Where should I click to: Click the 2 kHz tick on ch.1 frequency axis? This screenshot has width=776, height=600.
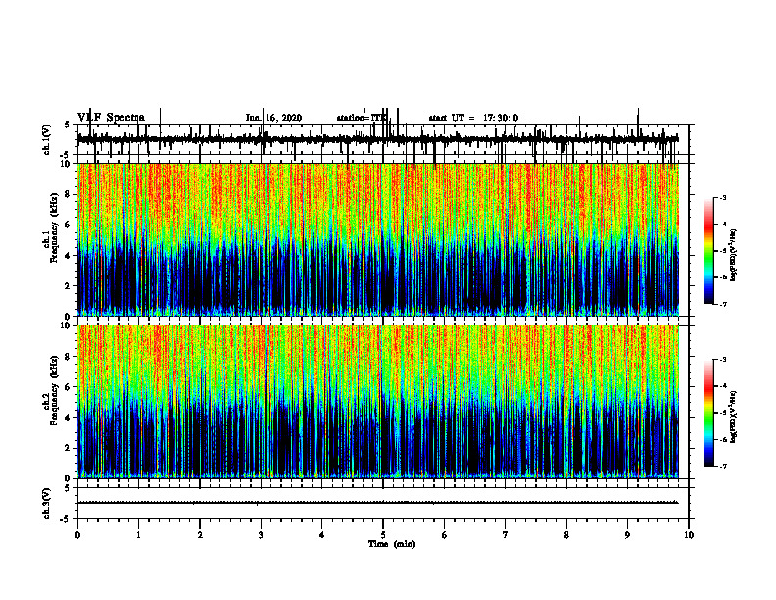(69, 286)
